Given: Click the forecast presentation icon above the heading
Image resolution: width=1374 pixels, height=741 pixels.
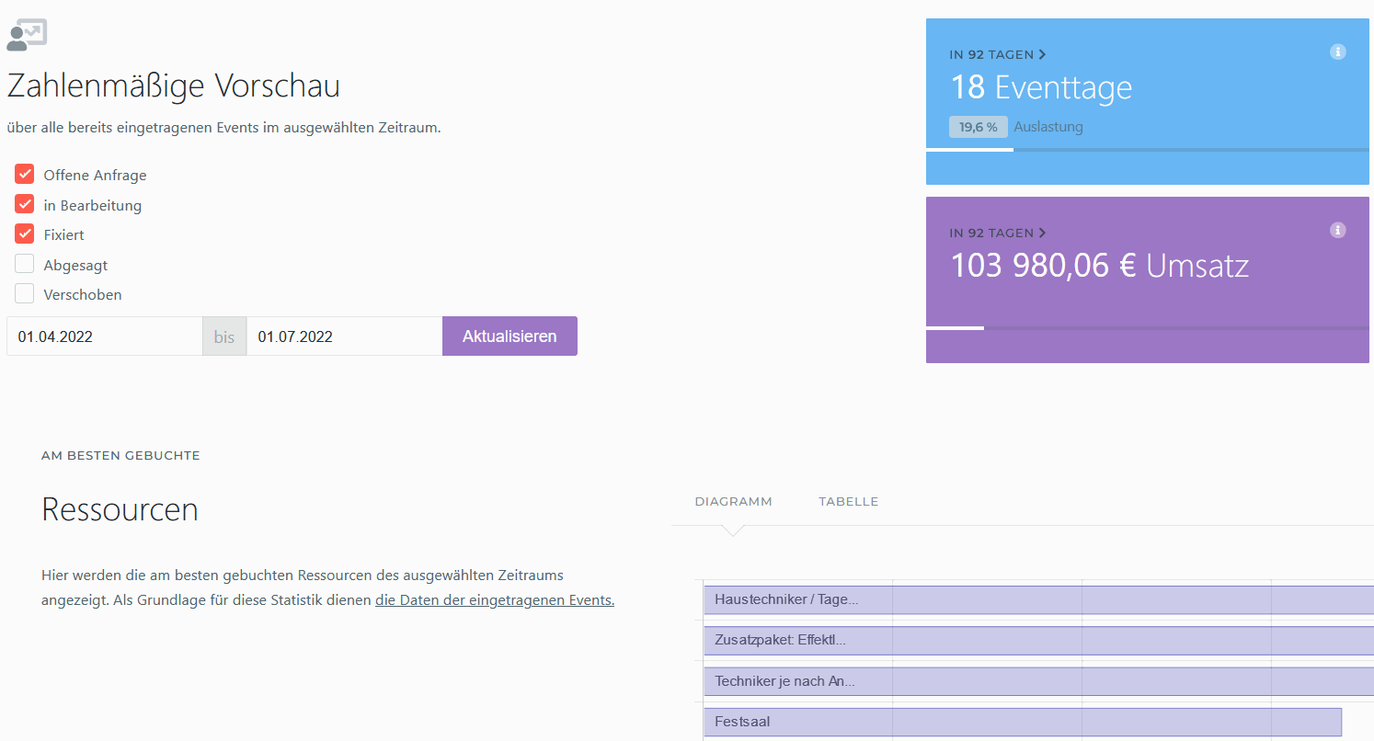Looking at the screenshot, I should click(x=27, y=35).
